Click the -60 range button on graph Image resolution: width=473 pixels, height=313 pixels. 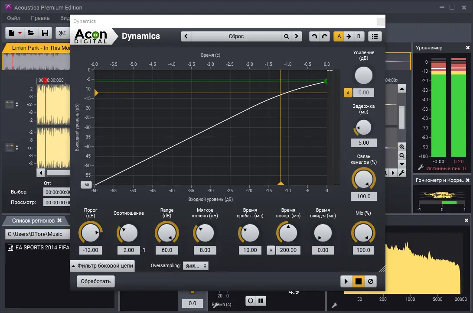86,185
